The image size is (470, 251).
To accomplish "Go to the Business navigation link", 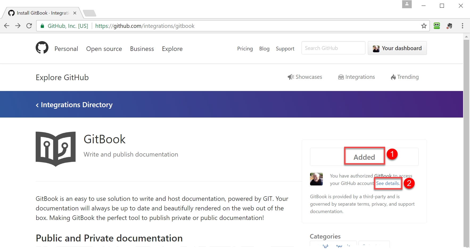I will pyautogui.click(x=142, y=49).
